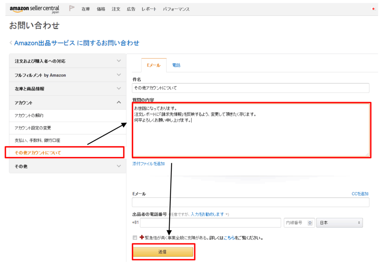Screen dimensions: 384x262
Task: Click the 件名 subject field
Action: pyautogui.click(x=250, y=88)
